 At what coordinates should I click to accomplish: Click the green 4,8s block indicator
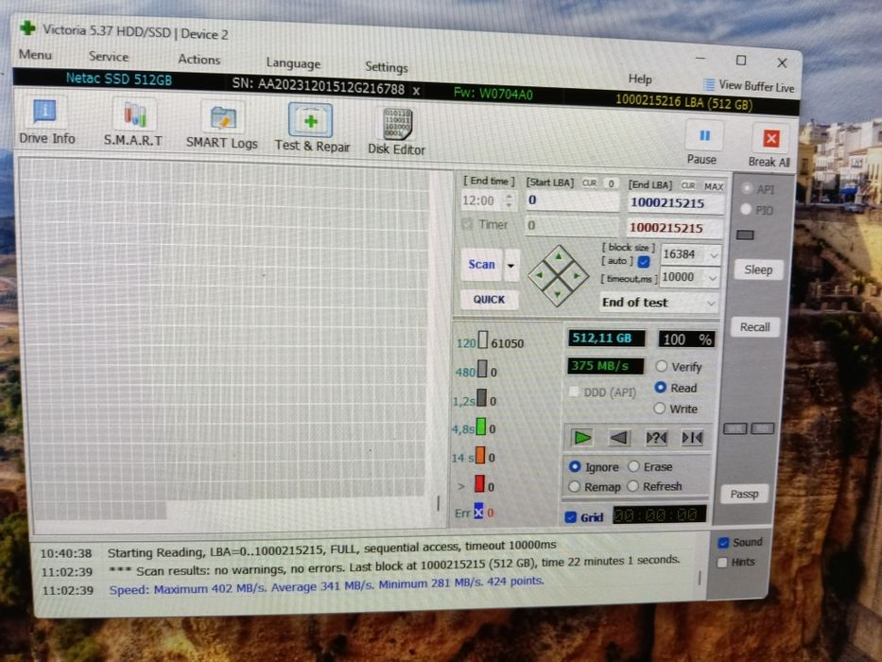pos(481,427)
